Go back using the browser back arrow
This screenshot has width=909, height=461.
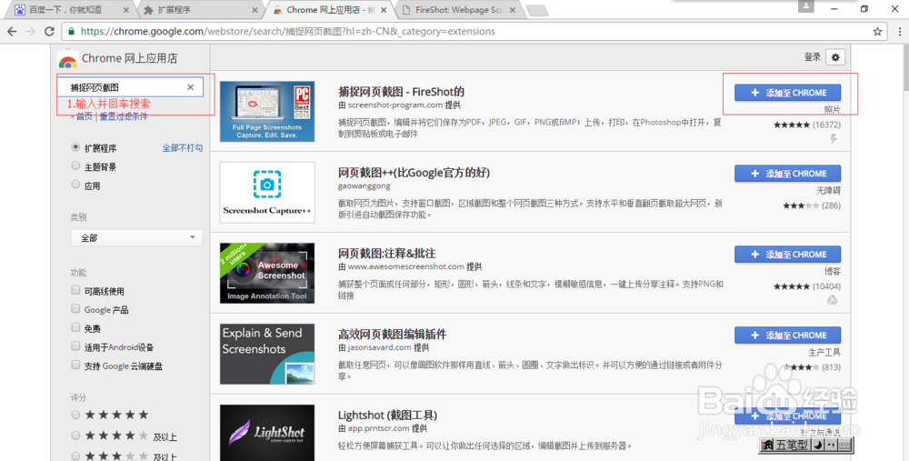12,31
